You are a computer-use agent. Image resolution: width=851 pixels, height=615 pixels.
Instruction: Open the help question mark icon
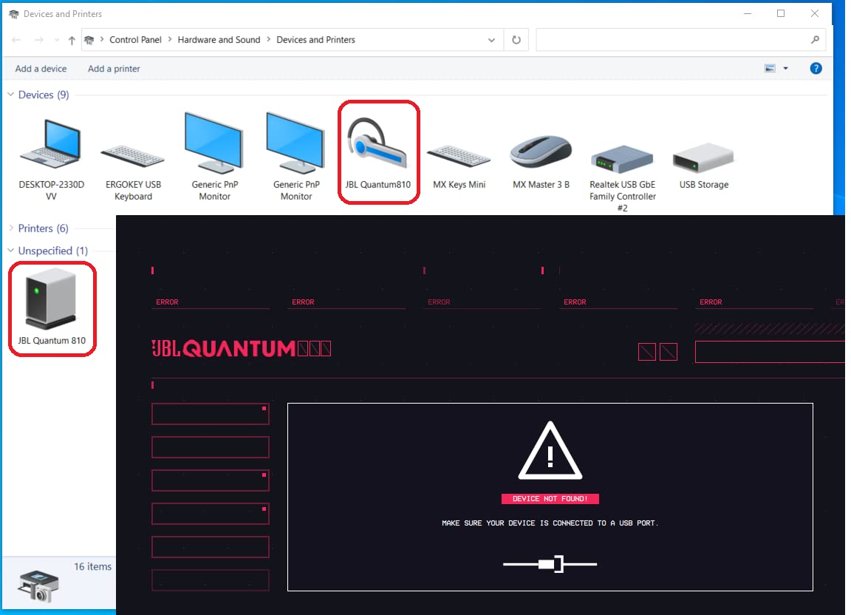coord(816,69)
